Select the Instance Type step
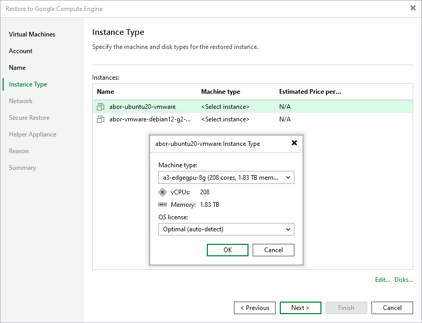 click(28, 84)
